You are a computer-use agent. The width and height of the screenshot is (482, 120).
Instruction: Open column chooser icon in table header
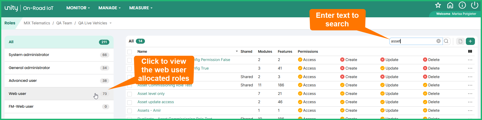click(x=470, y=51)
